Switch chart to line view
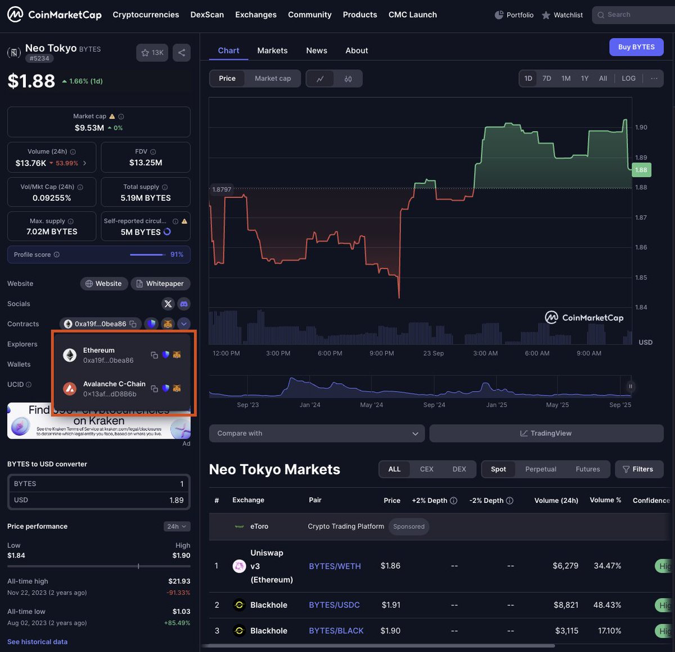This screenshot has width=675, height=652. 320,79
